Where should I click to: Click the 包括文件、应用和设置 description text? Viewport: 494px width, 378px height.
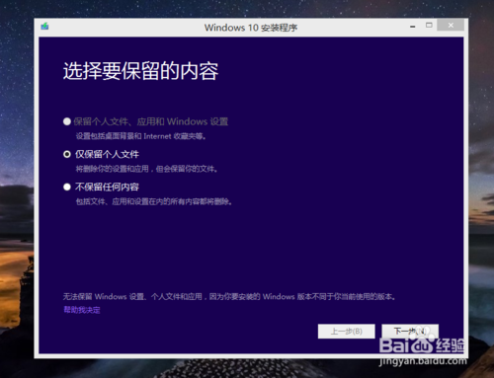[154, 201]
